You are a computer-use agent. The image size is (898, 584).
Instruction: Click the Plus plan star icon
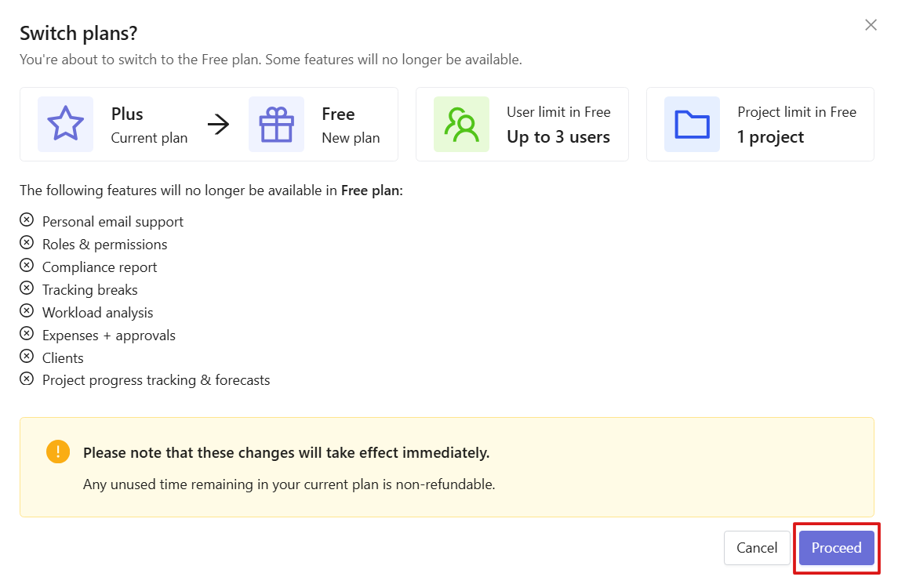pos(65,124)
